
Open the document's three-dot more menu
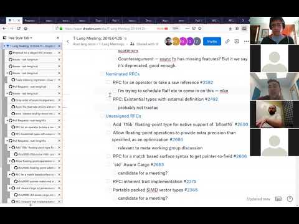[x=246, y=41]
